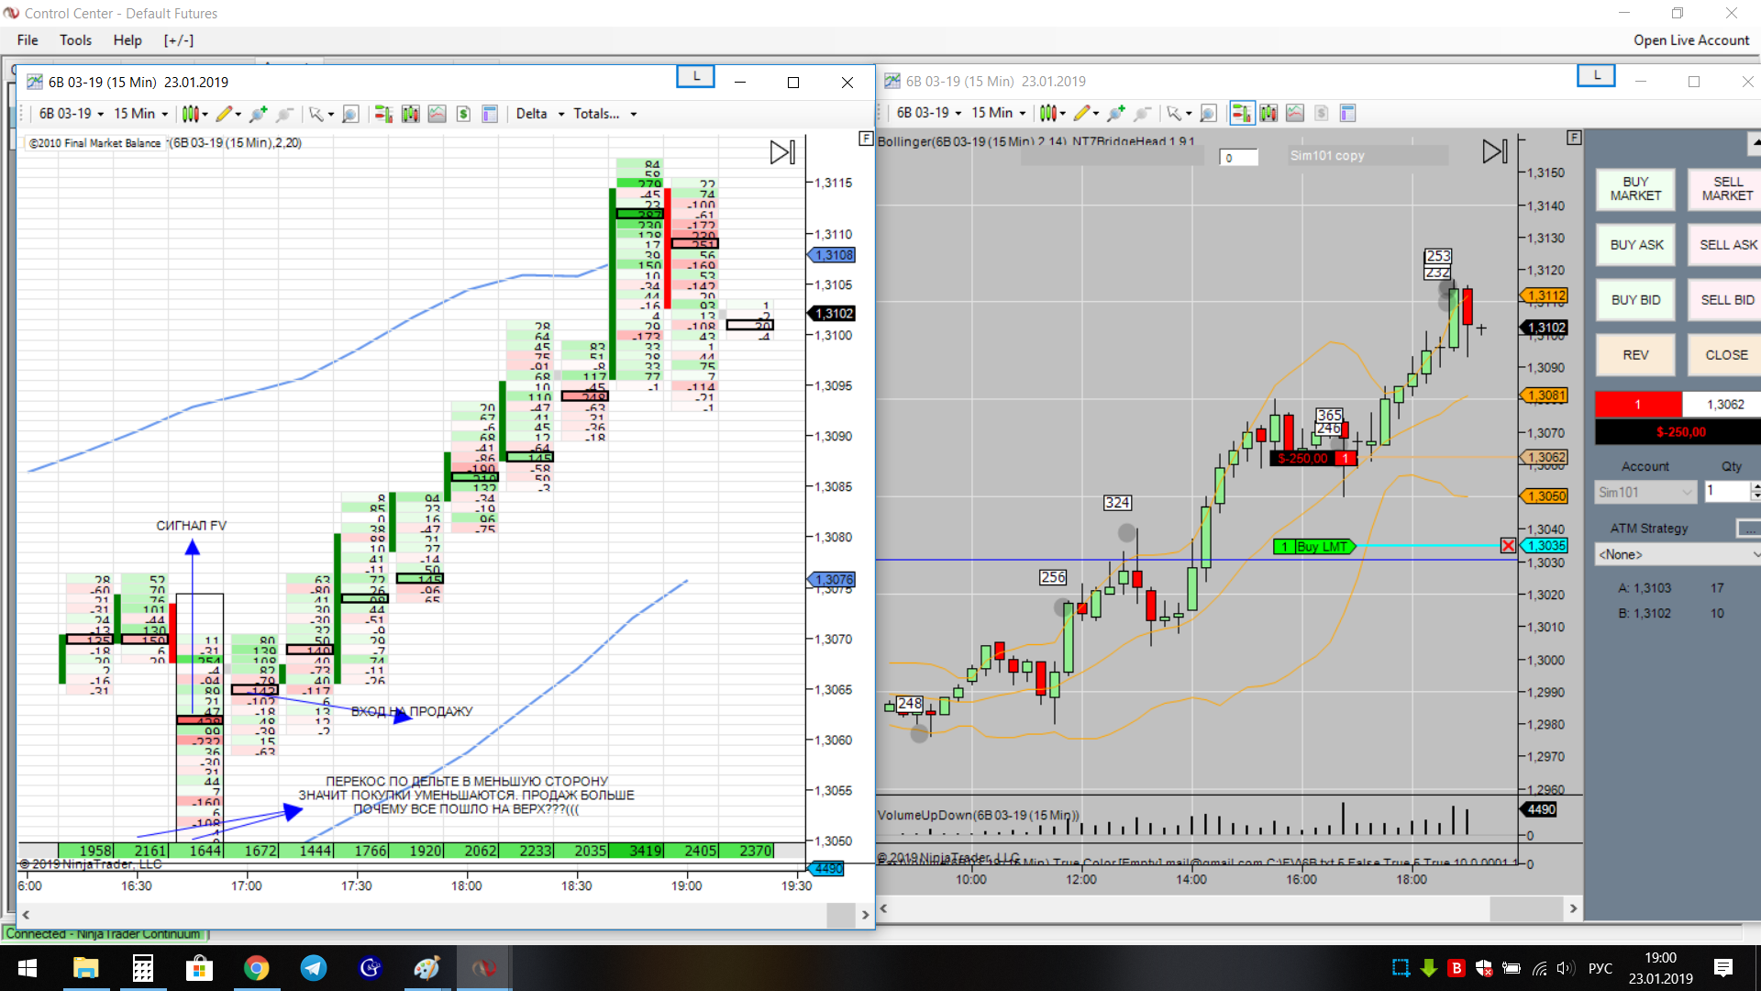The image size is (1761, 991).
Task: Toggle the L link button on left chart window
Action: [695, 77]
